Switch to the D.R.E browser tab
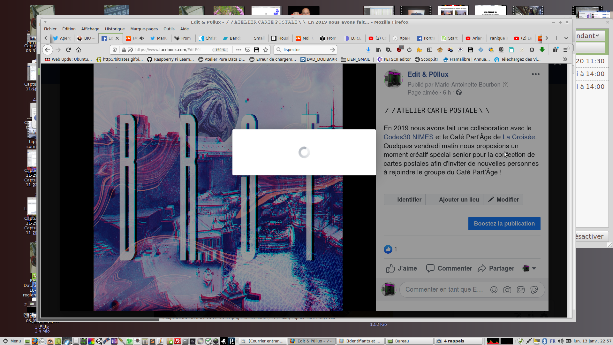This screenshot has width=613, height=345. coord(354,38)
